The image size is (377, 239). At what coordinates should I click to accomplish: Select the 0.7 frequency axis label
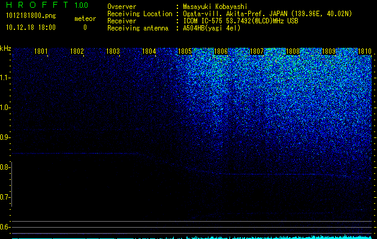pos(5,197)
